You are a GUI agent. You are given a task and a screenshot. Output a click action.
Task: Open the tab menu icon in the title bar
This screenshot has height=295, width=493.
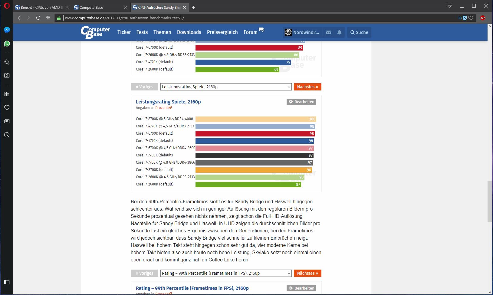(450, 6)
